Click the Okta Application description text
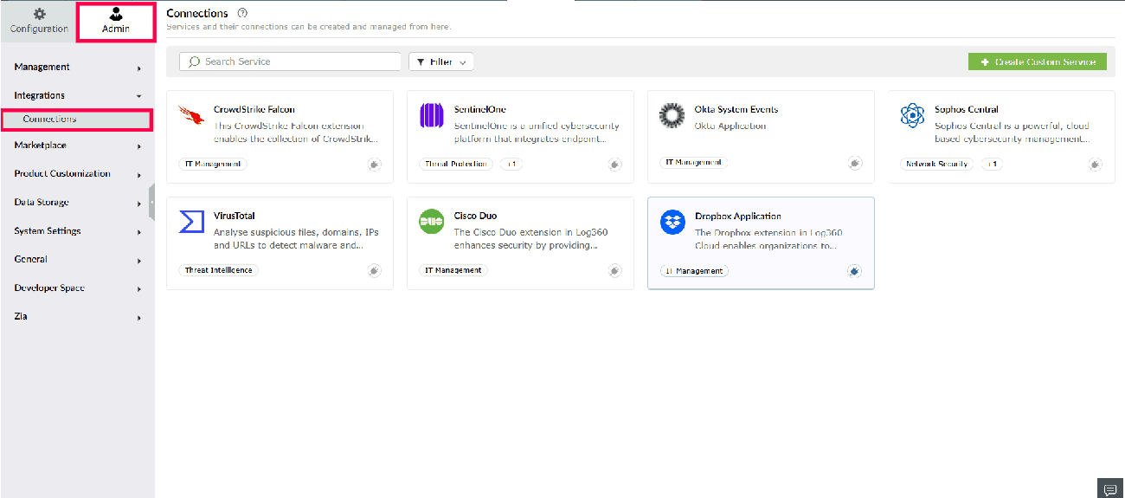Screen dimensions: 1125x498 pos(730,126)
